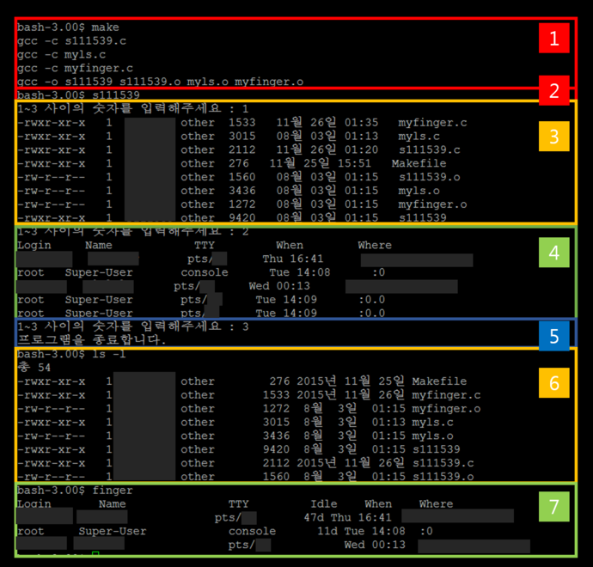593x567 pixels.
Task: Click the red number 2 badge
Action: coord(554,89)
